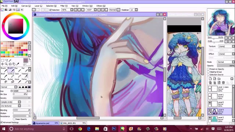Enable Clipping Group checkbox
235x132 pixels.
tap(208, 72)
